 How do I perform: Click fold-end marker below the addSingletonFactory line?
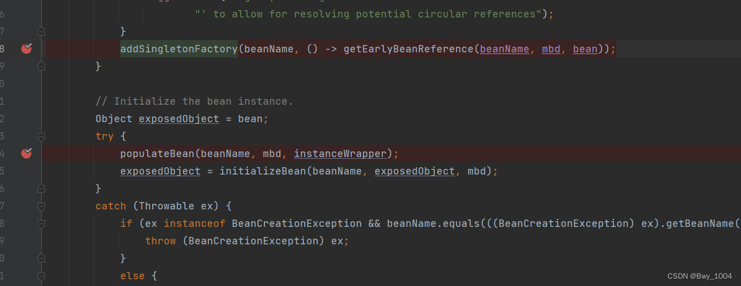(x=41, y=66)
